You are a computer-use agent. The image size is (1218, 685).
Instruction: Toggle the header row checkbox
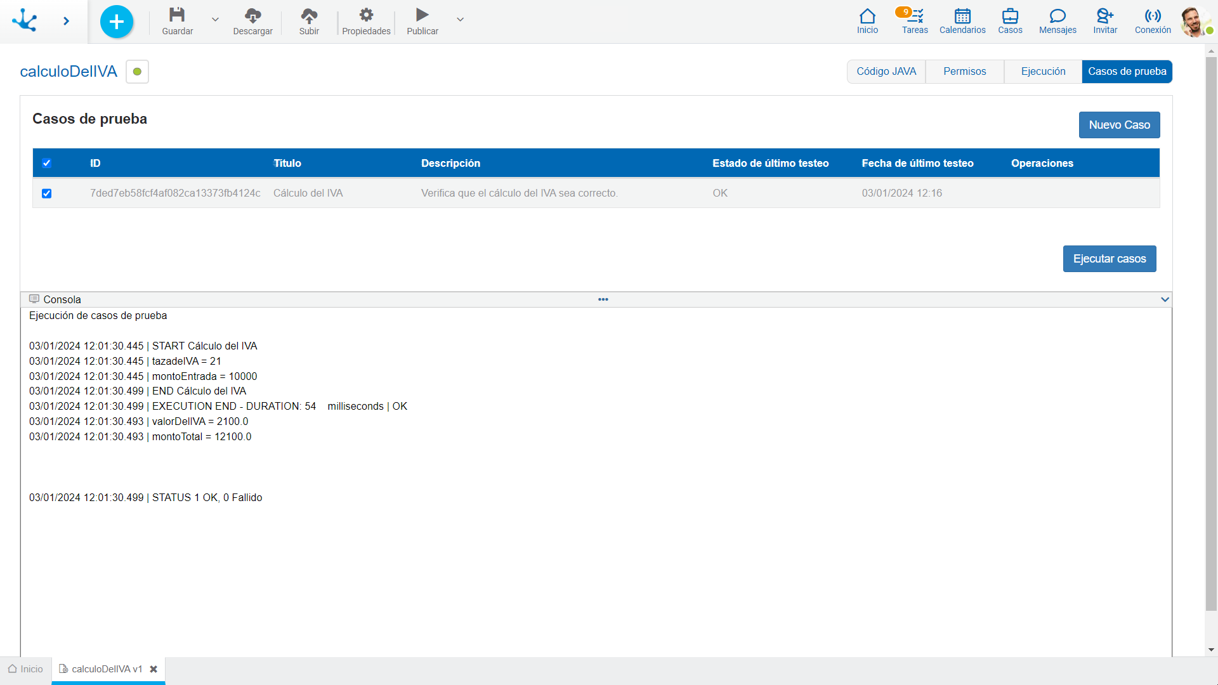click(x=47, y=163)
